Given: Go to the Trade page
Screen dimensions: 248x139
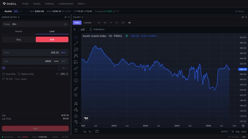Looking at the screenshot, I should [x=25, y=4].
